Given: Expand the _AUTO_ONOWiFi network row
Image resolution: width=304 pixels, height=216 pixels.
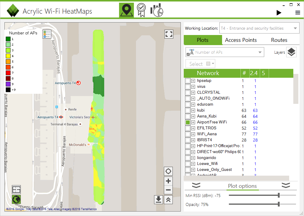Looking at the screenshot, I should pos(193,99).
